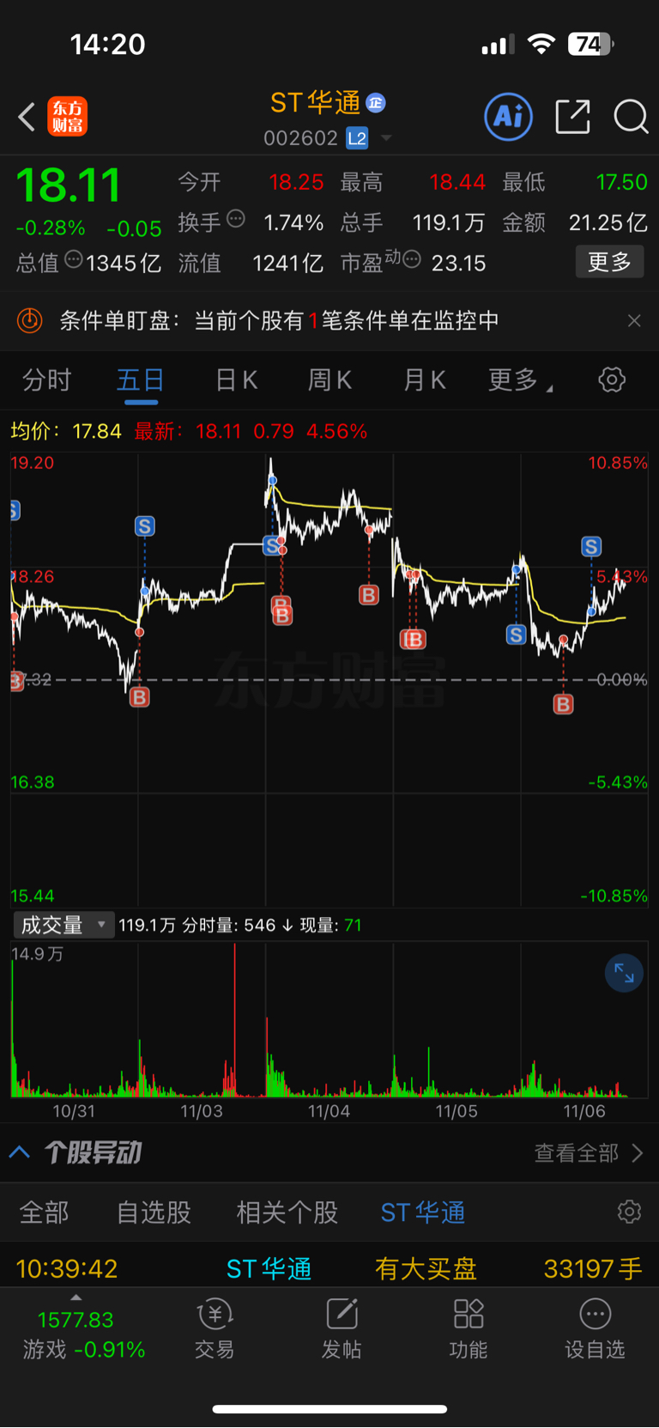This screenshot has width=659, height=1428.
Task: Select the 全部 filter tab
Action: (45, 1212)
